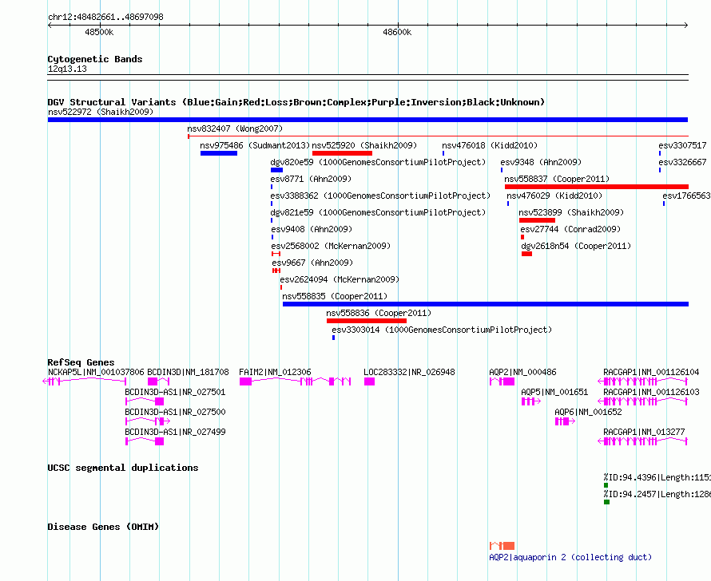Image resolution: width=711 pixels, height=581 pixels.
Task: Click the nsv975486 (Sudmant2013) blue bar
Action: pos(219,153)
